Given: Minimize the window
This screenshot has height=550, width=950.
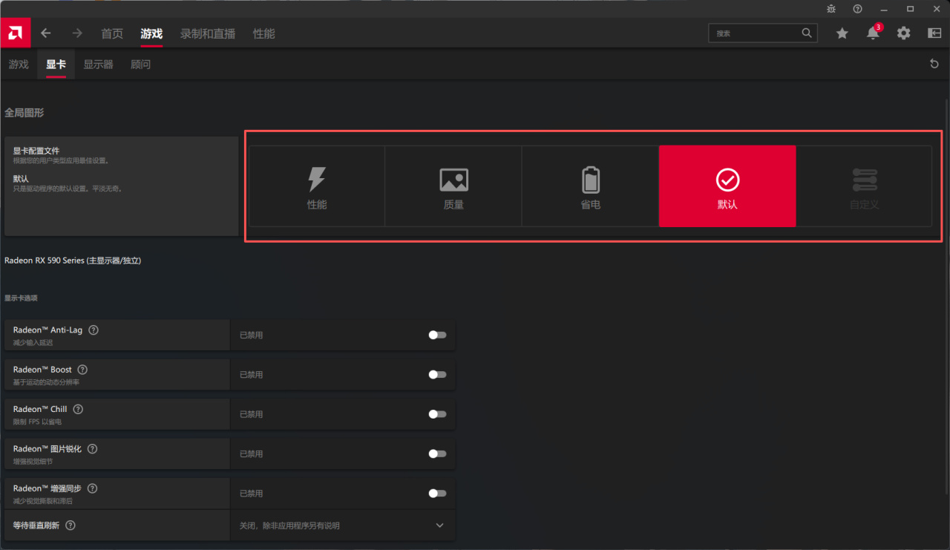Looking at the screenshot, I should (x=884, y=9).
